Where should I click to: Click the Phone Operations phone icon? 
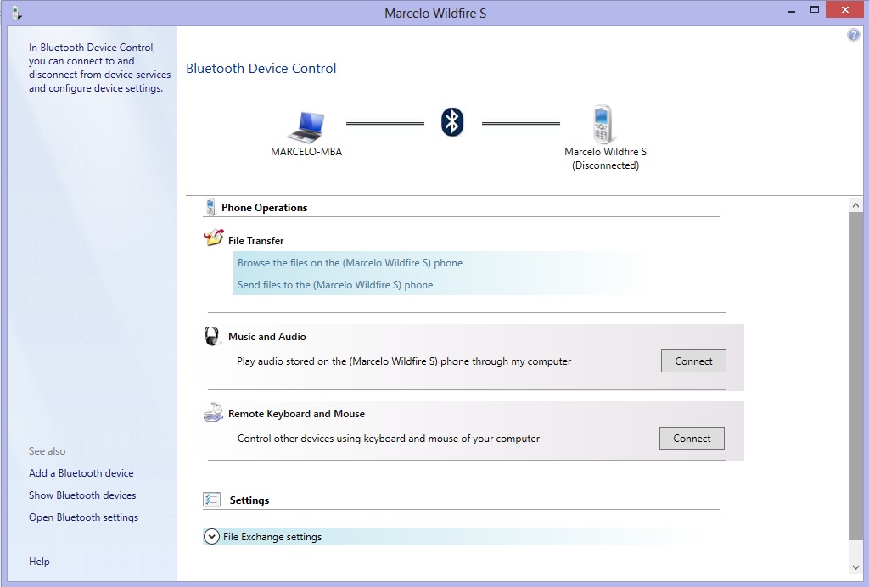[210, 207]
